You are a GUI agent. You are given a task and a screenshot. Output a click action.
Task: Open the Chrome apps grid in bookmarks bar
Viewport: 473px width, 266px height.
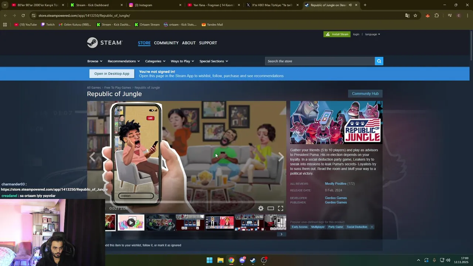(5, 25)
